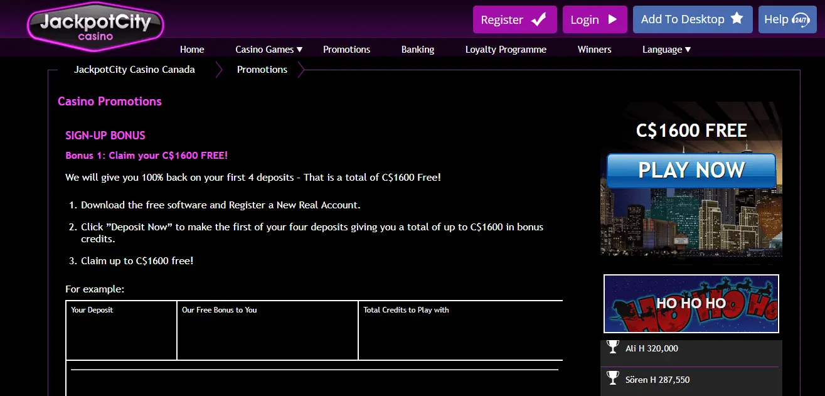The width and height of the screenshot is (825, 396).
Task: Open the HO HO HO game banner
Action: click(x=691, y=304)
